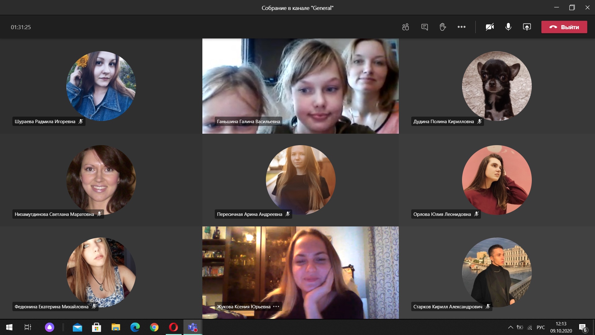Click the date and time clock
This screenshot has height=335, width=595.
(x=561, y=327)
